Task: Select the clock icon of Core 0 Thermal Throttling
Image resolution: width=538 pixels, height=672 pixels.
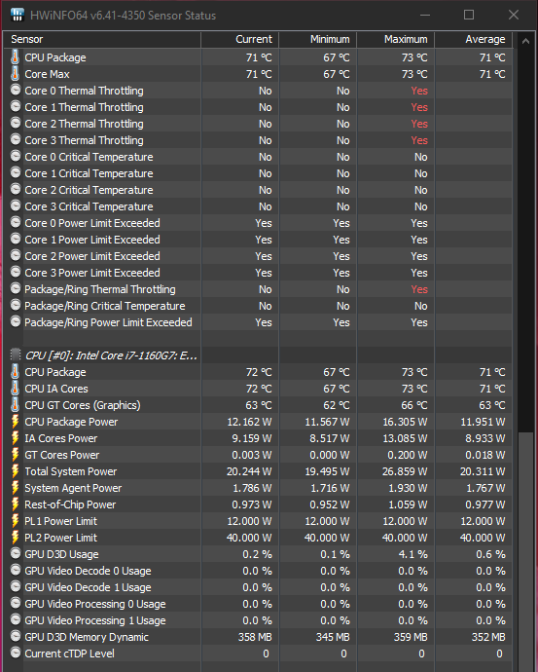Action: point(16,90)
